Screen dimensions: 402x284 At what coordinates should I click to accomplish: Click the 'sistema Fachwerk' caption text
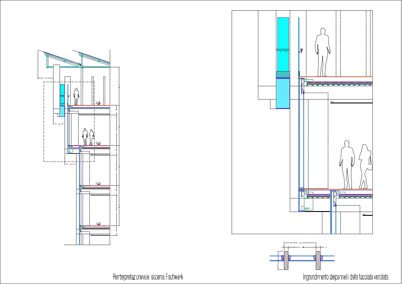(x=148, y=277)
